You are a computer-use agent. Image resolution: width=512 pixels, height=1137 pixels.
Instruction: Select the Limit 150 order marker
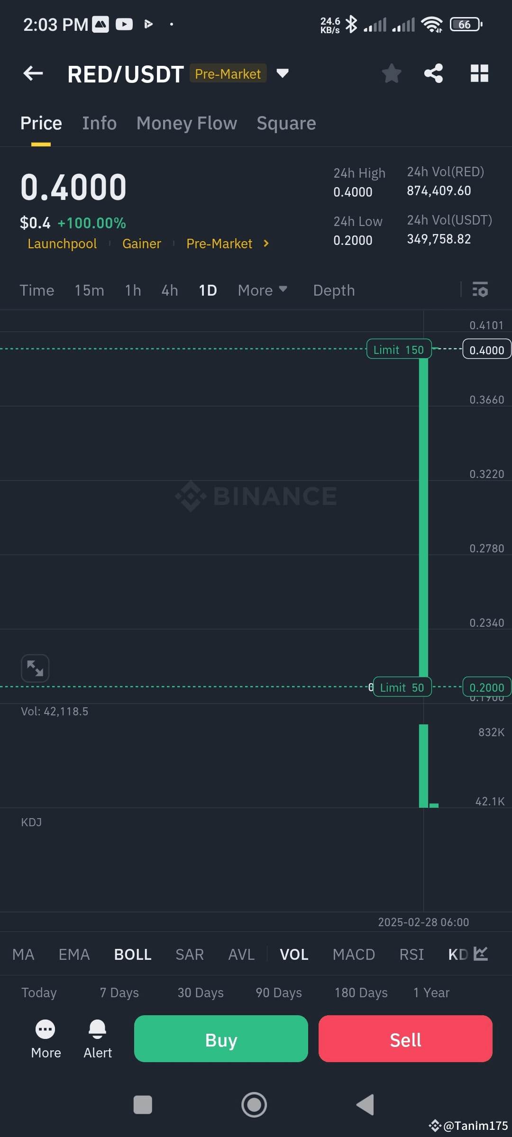pos(399,349)
